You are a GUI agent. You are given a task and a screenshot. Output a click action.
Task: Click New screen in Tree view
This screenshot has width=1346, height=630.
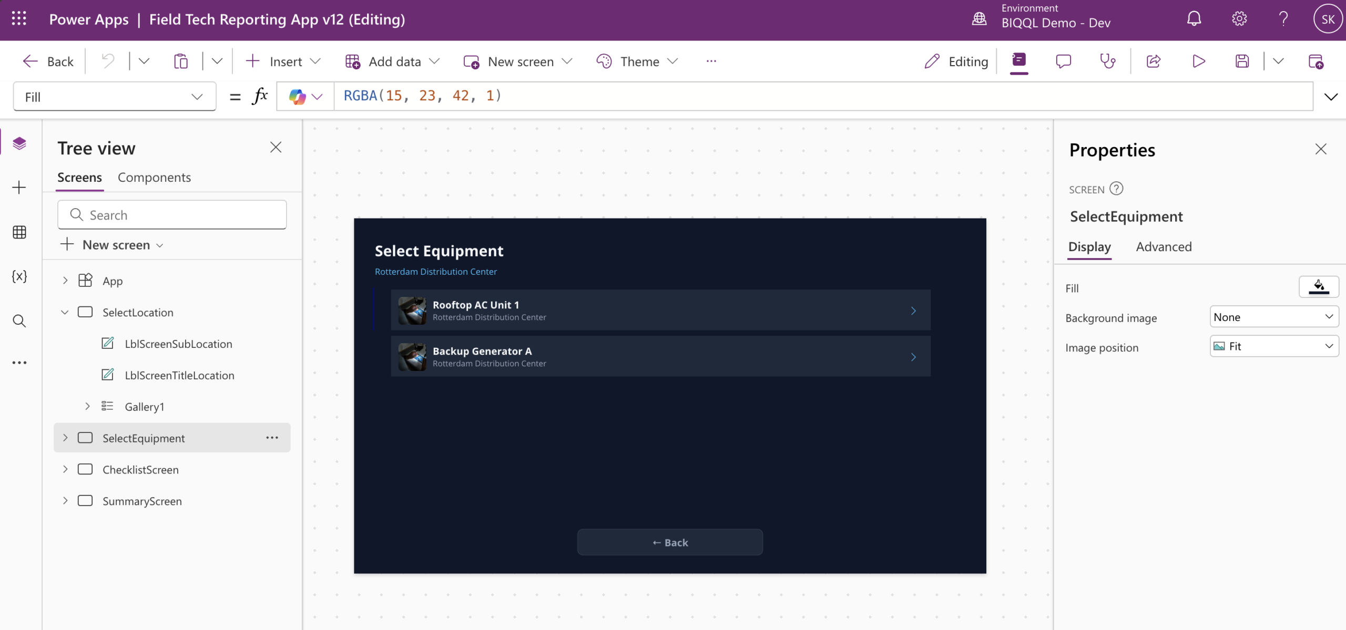pos(112,245)
